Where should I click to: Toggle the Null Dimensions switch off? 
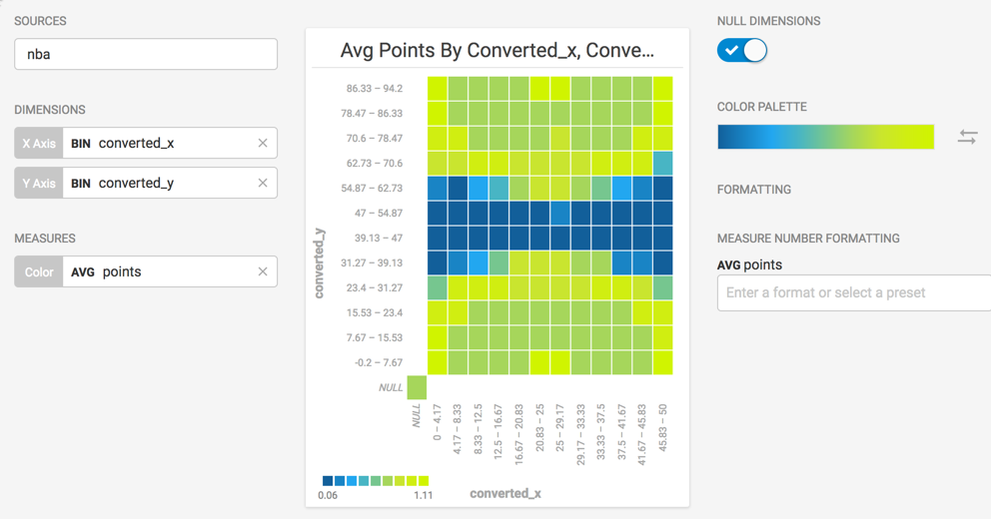[x=742, y=50]
